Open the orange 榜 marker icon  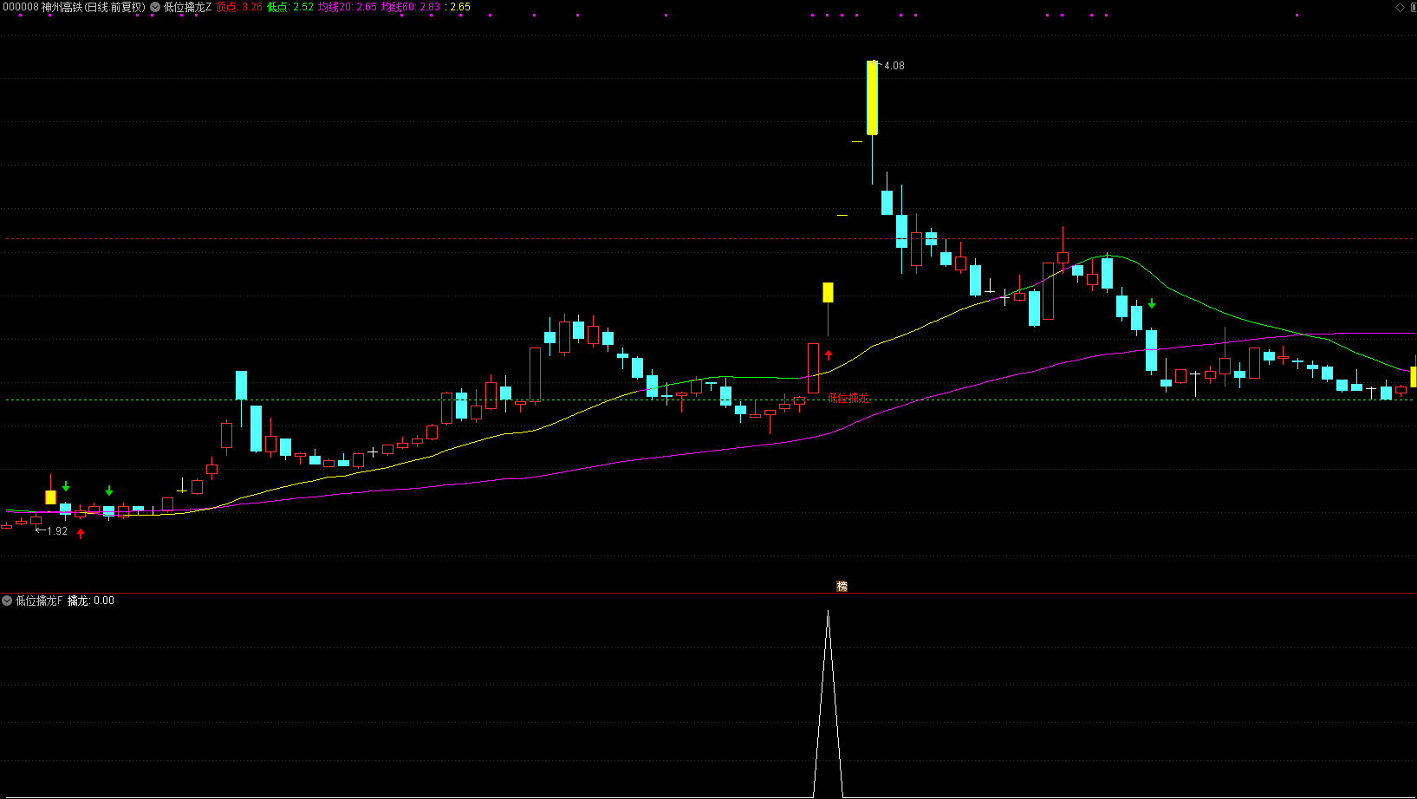842,587
